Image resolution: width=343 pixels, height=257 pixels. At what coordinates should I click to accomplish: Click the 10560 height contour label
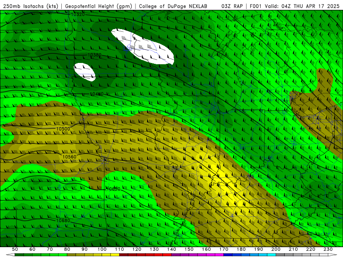[69, 157]
